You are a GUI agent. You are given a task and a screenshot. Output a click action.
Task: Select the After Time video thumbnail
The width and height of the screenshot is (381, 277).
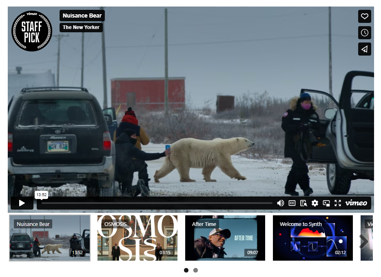click(225, 238)
